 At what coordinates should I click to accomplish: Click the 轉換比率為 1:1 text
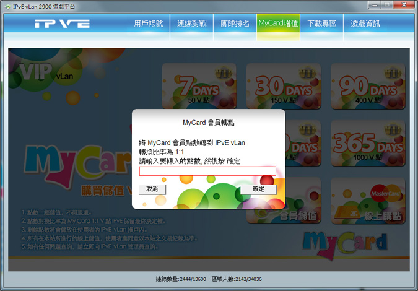161,152
